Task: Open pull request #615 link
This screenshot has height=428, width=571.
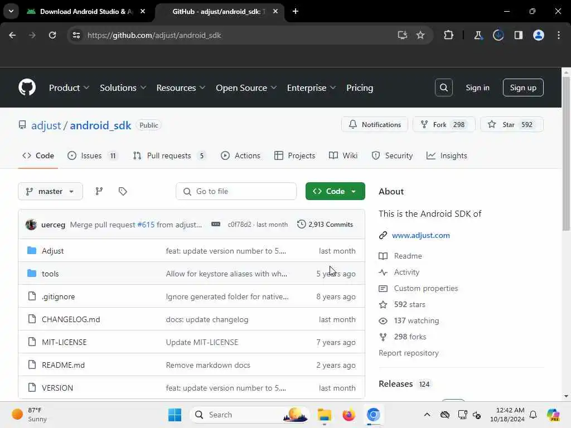Action: (x=146, y=225)
